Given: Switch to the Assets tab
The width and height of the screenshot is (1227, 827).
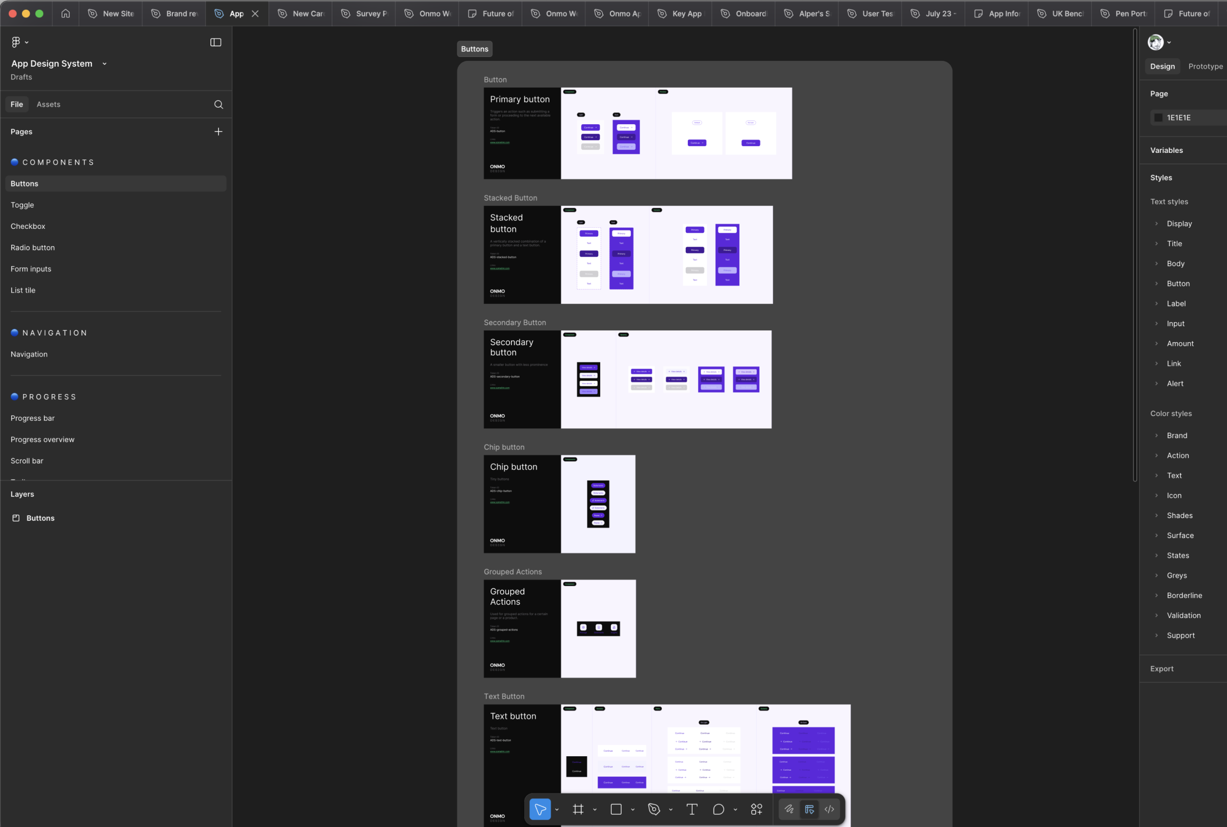Looking at the screenshot, I should point(49,104).
